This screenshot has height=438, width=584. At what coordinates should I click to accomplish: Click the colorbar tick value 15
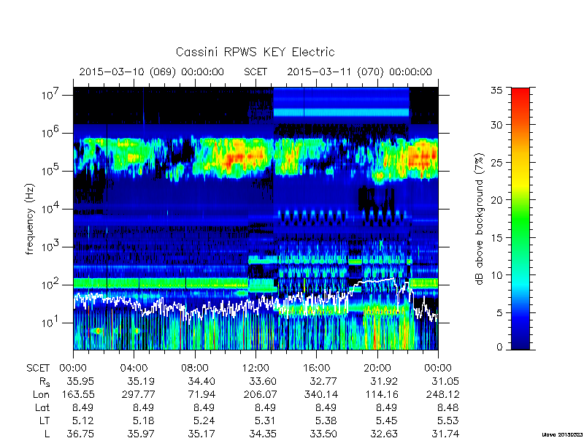[497, 238]
